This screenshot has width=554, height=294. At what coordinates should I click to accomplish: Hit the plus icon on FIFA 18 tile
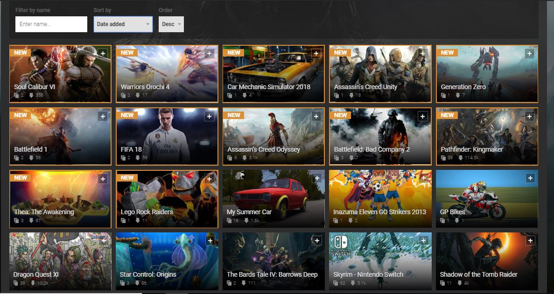(210, 116)
